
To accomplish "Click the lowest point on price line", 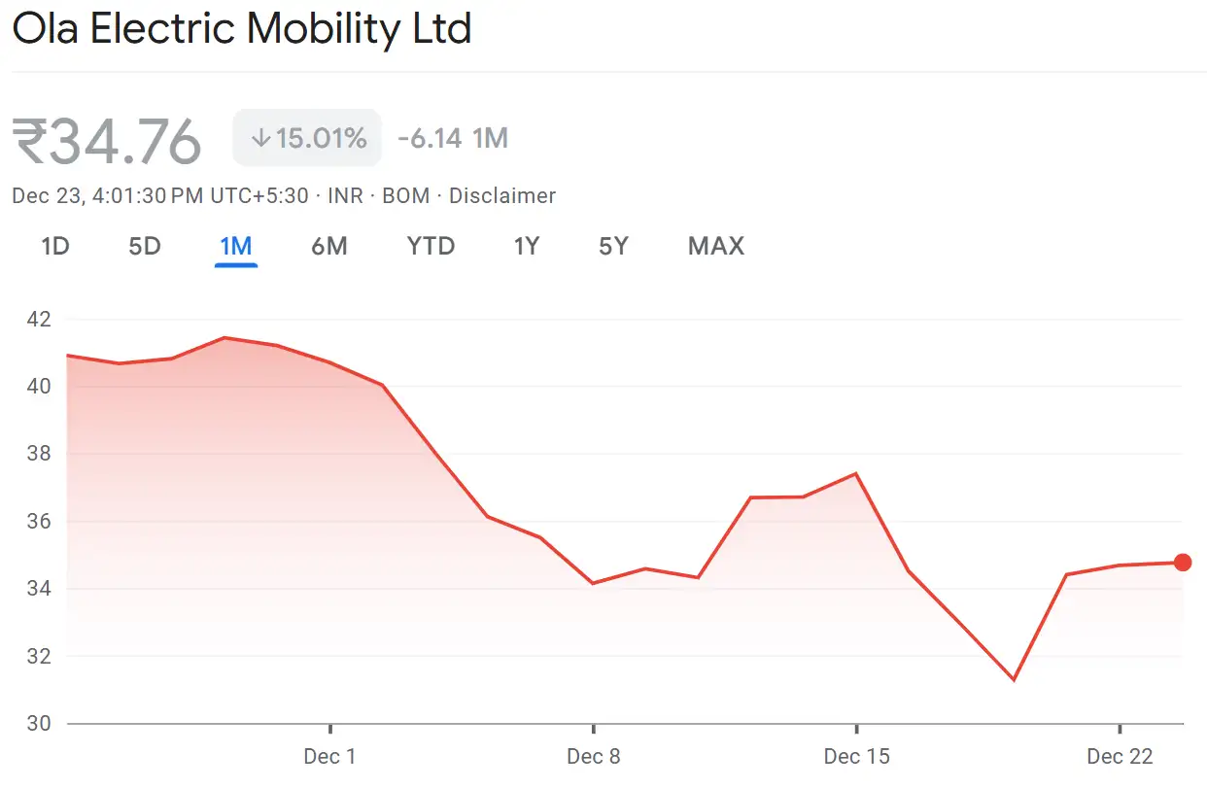I will (1014, 680).
